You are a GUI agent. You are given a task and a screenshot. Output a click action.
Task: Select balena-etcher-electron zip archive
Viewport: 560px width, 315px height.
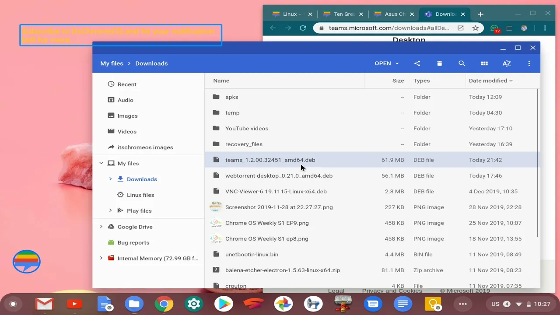[370, 270]
